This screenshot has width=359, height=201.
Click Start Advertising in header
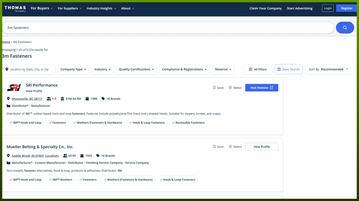(299, 8)
